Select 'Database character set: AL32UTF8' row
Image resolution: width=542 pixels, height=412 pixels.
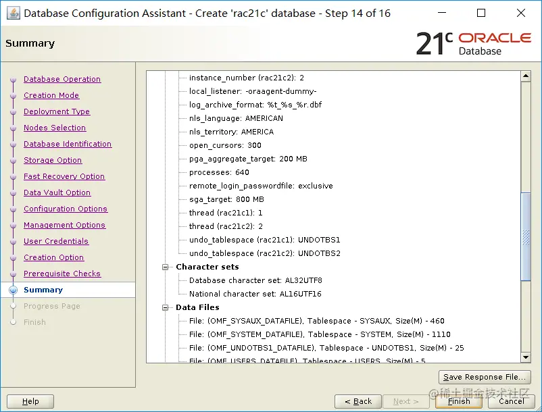pos(255,280)
